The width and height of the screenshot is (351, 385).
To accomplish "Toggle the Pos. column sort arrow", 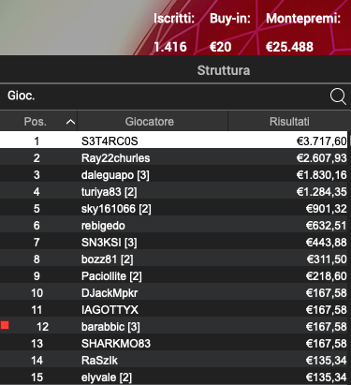I will 70,122.
